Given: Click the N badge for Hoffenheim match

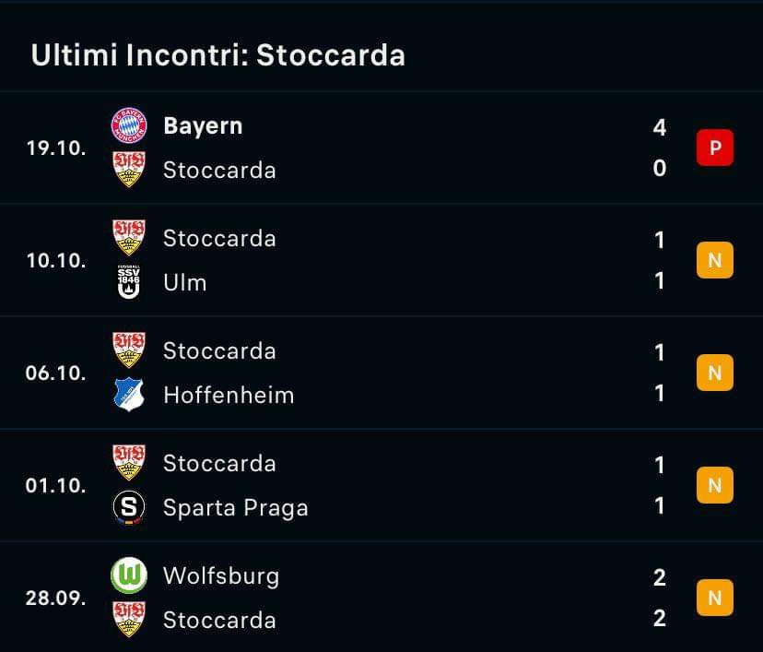Looking at the screenshot, I should 715,373.
